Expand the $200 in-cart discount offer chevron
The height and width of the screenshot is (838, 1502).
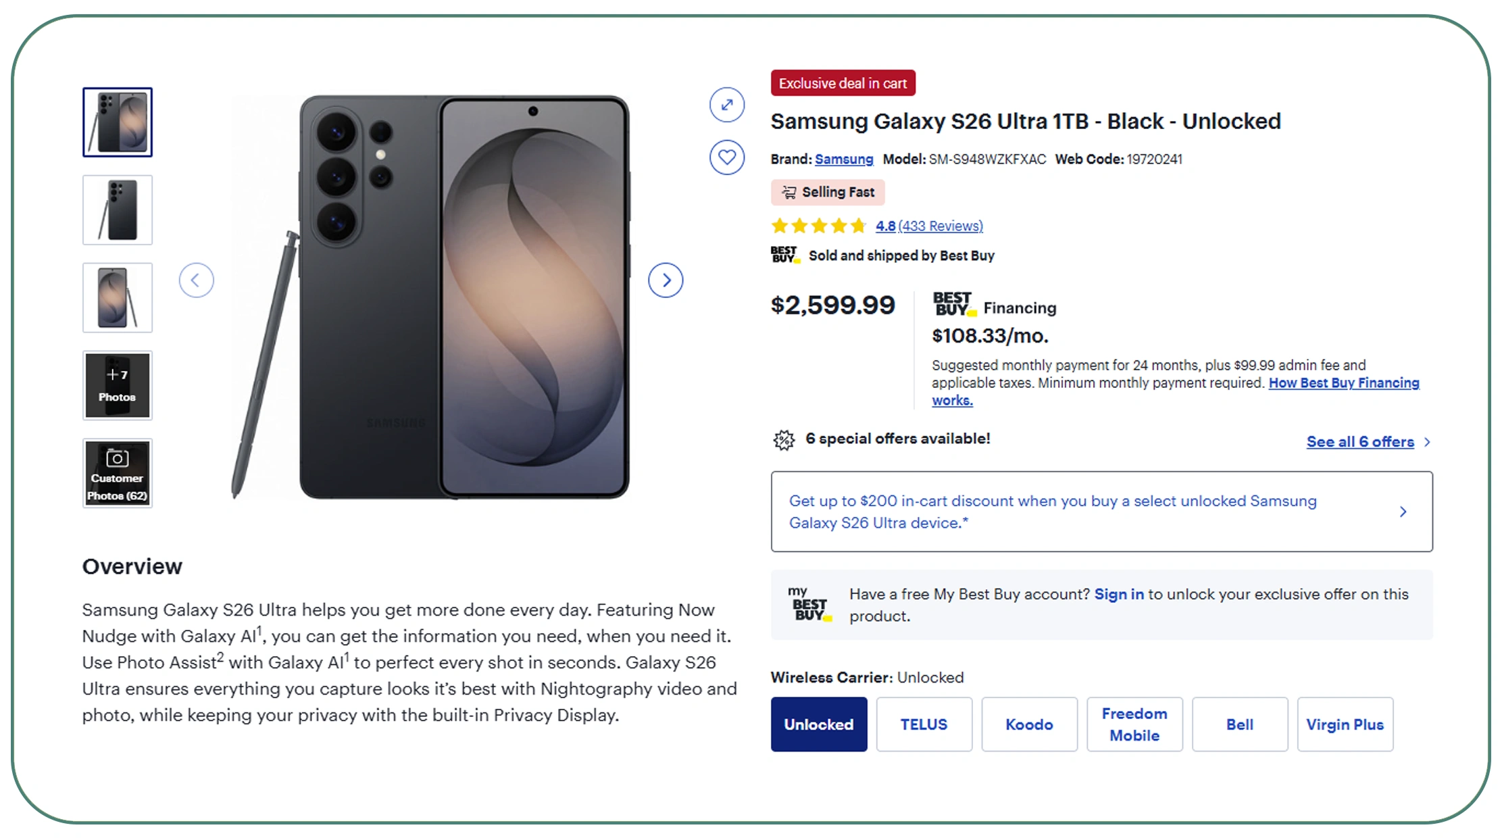coord(1403,512)
